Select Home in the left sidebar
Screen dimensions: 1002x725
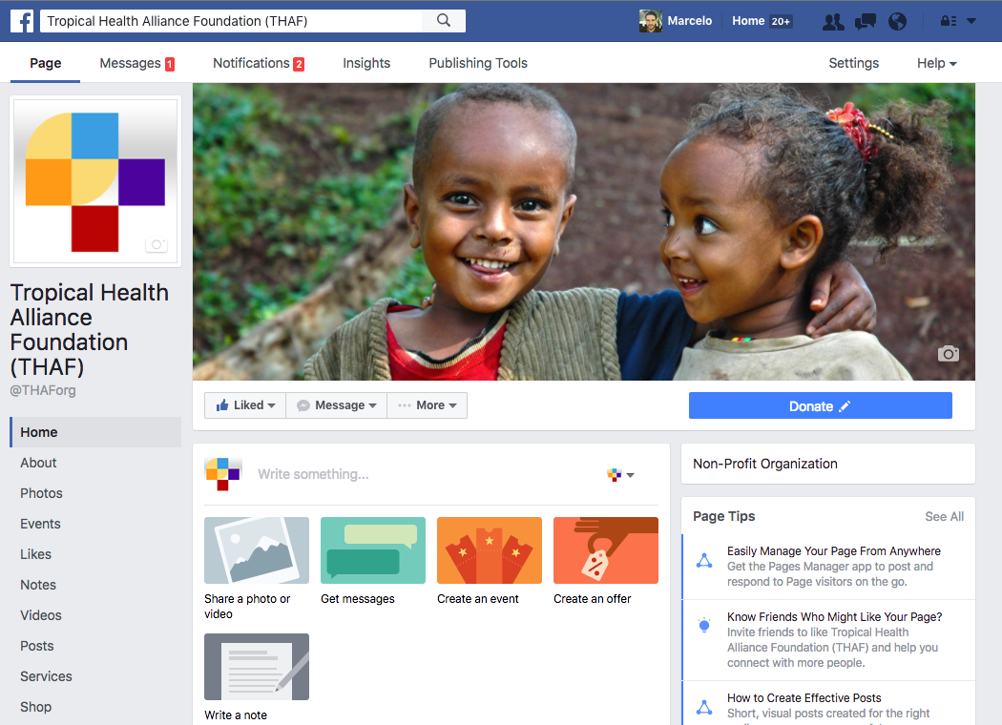[96, 432]
